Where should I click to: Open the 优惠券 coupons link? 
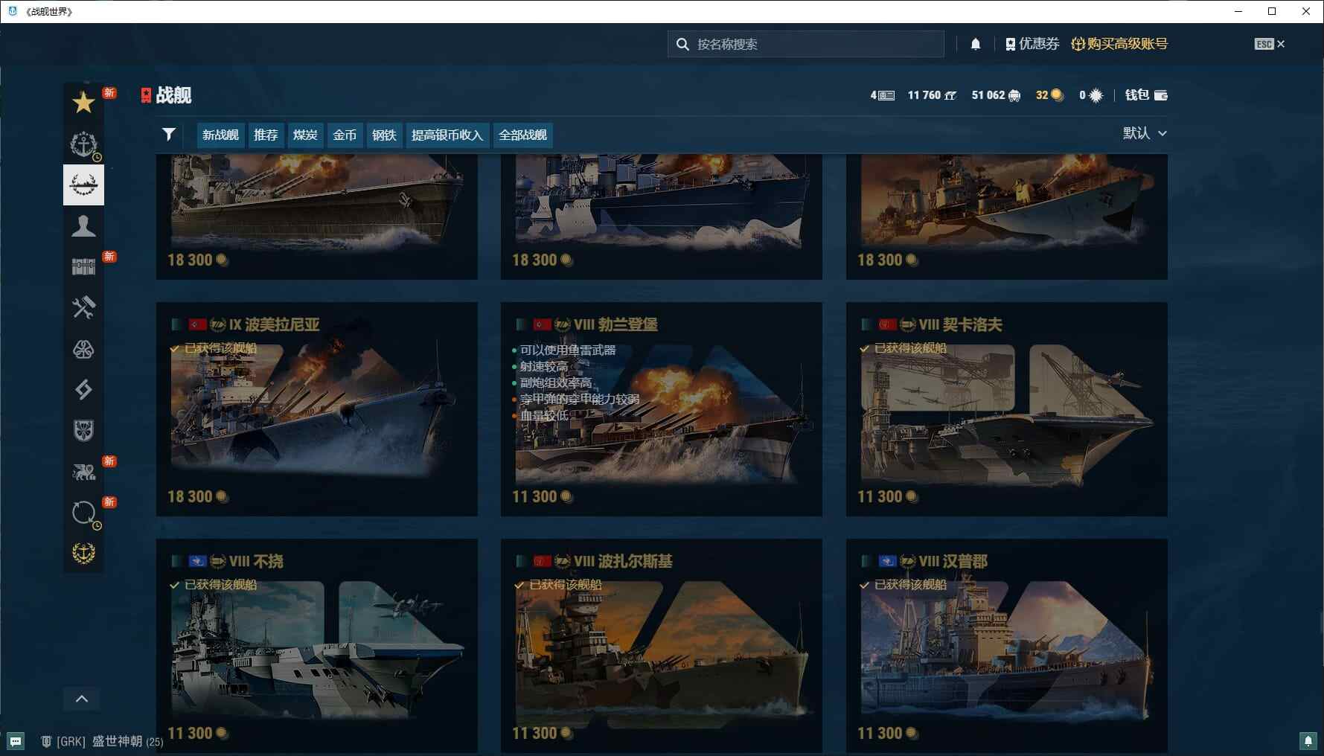1032,44
